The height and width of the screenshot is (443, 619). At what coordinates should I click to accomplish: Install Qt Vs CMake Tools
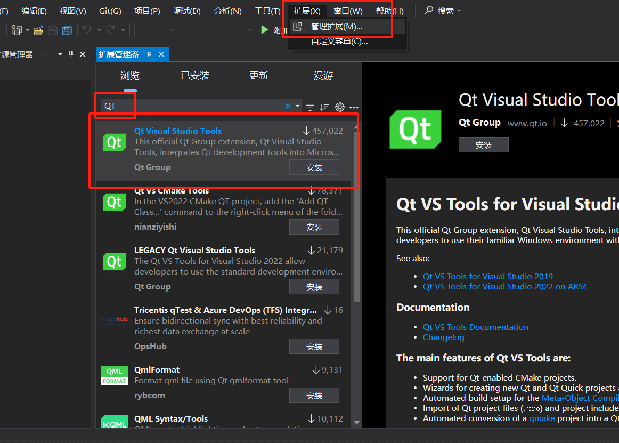click(314, 227)
